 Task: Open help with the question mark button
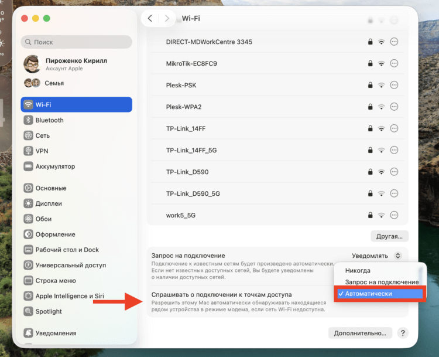[x=403, y=333]
